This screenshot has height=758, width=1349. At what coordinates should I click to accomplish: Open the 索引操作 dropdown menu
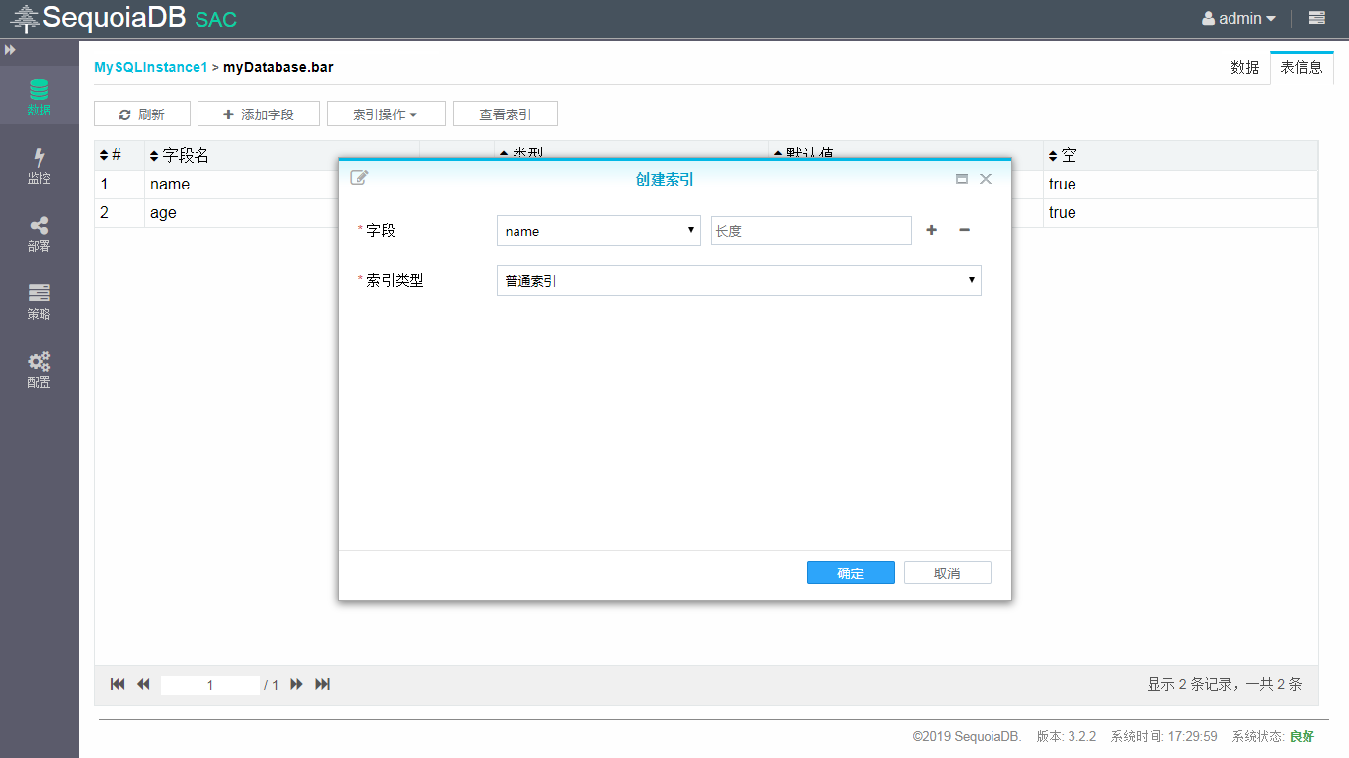(385, 114)
